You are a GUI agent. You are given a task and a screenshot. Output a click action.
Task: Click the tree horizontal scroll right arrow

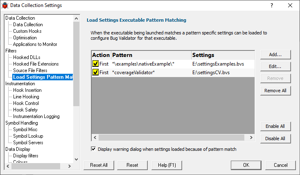coord(70,166)
